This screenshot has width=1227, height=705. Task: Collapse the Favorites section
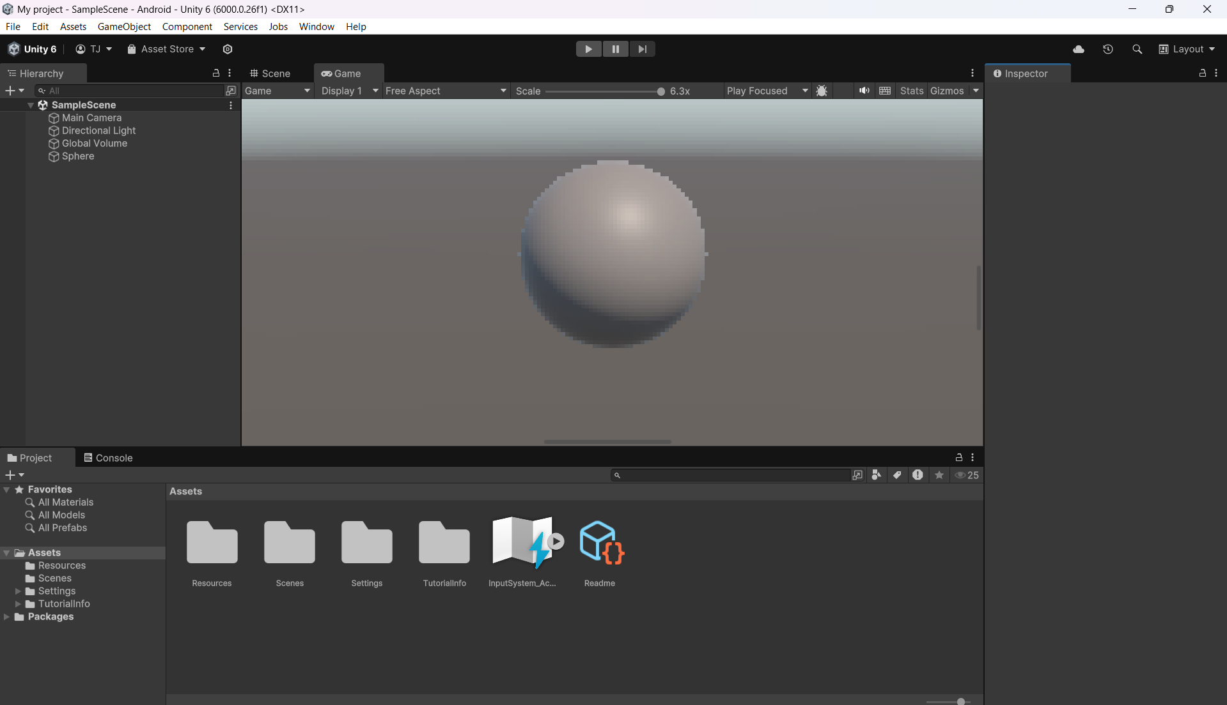[x=7, y=489]
